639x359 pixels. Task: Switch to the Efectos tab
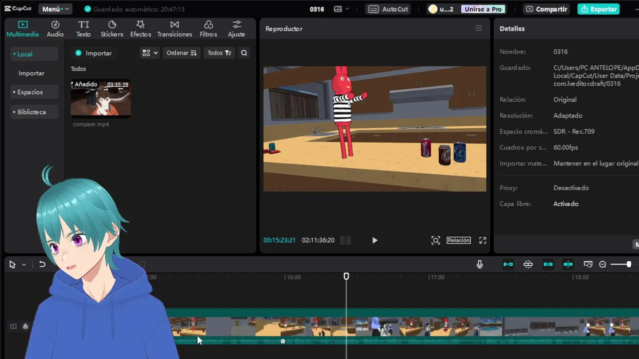140,29
